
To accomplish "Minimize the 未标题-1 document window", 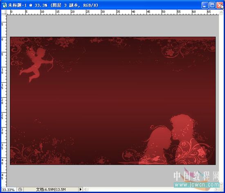I will [x=205, y=5].
